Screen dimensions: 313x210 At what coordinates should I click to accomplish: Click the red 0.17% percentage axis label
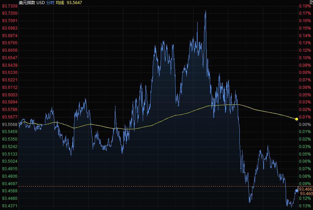point(305,13)
